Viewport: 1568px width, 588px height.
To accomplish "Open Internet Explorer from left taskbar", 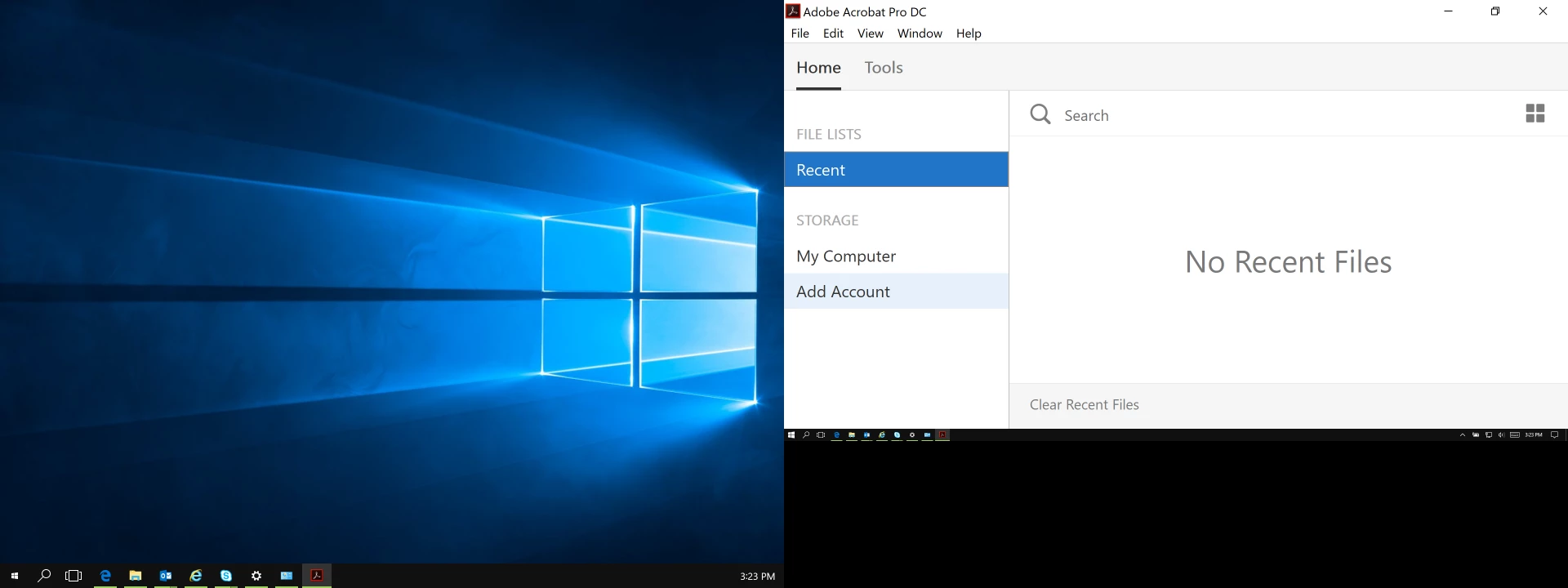I will pyautogui.click(x=196, y=576).
